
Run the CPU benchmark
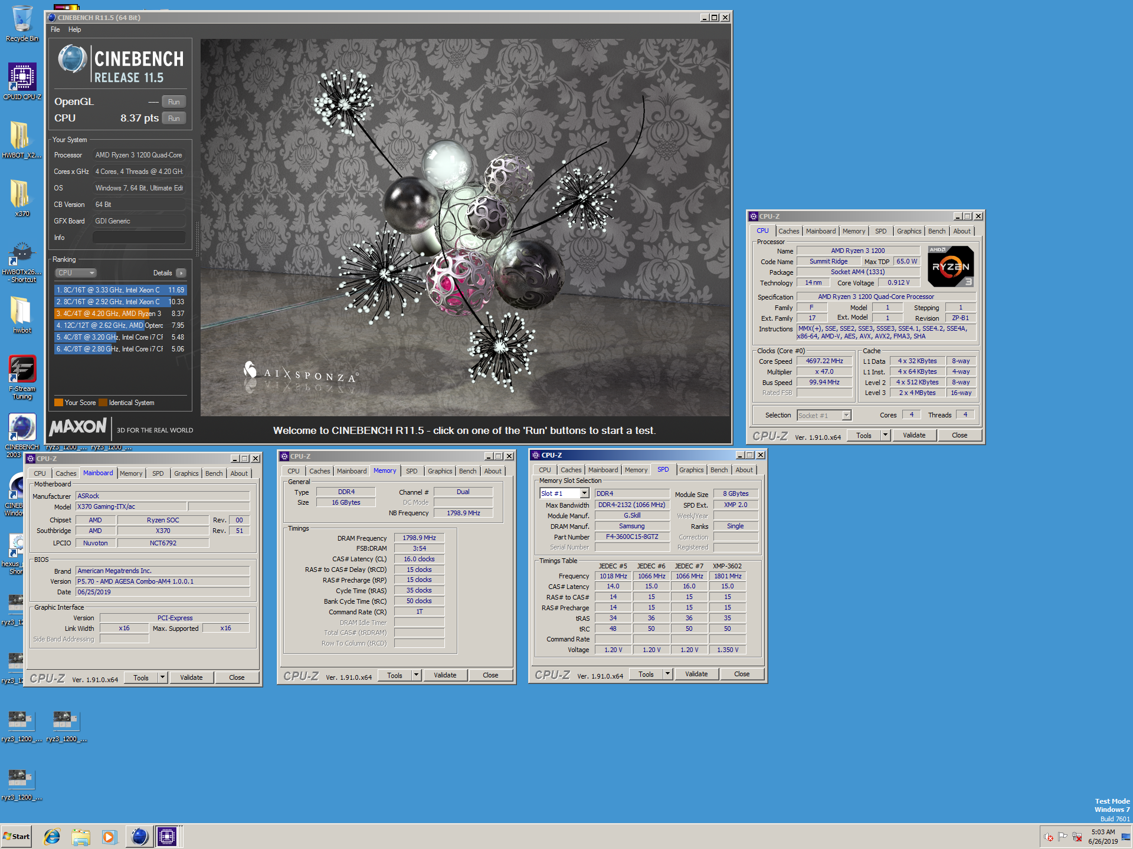(173, 119)
